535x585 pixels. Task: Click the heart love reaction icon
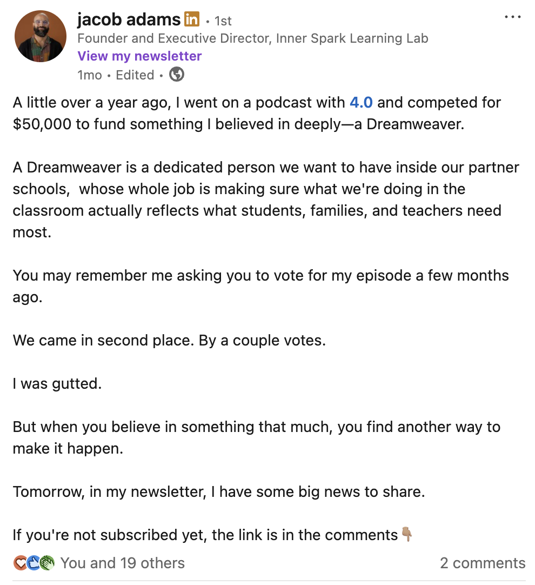pos(20,563)
